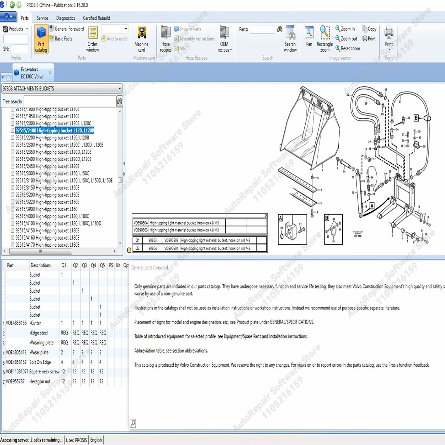445x445 pixels.
Task: Click the tree's horizontal scrollbar thumb
Action: coord(41,251)
